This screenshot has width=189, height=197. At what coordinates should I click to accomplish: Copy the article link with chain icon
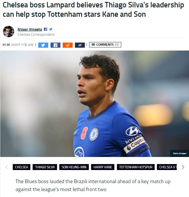80,45
